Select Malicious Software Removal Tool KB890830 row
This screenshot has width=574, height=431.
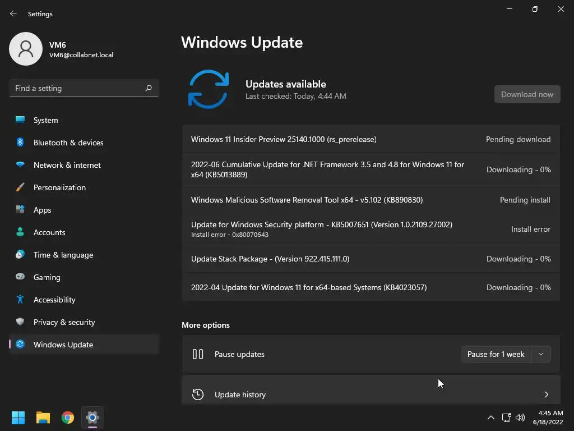click(x=371, y=200)
